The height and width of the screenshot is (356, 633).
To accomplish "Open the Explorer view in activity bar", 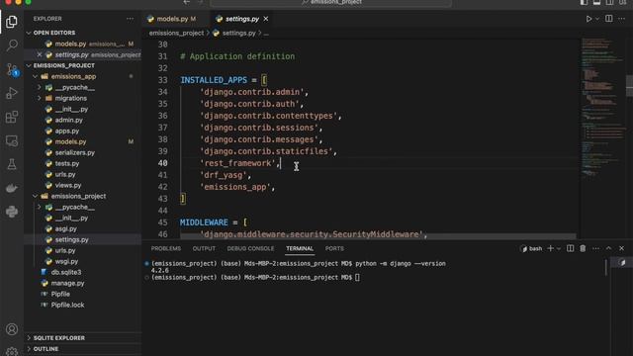I will pyautogui.click(x=12, y=22).
